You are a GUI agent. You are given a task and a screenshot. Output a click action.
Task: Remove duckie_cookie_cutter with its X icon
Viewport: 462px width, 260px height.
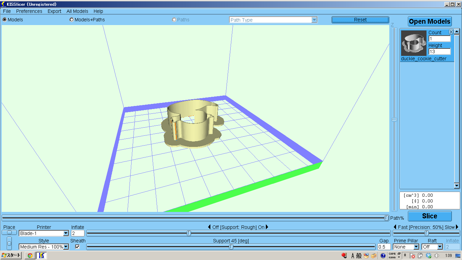[x=451, y=32]
